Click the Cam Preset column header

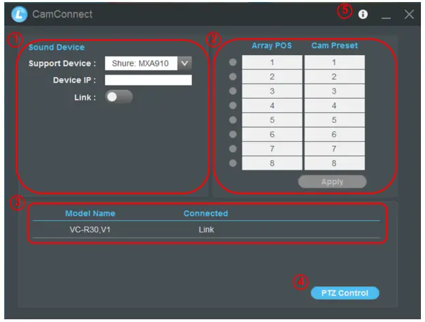click(x=334, y=46)
